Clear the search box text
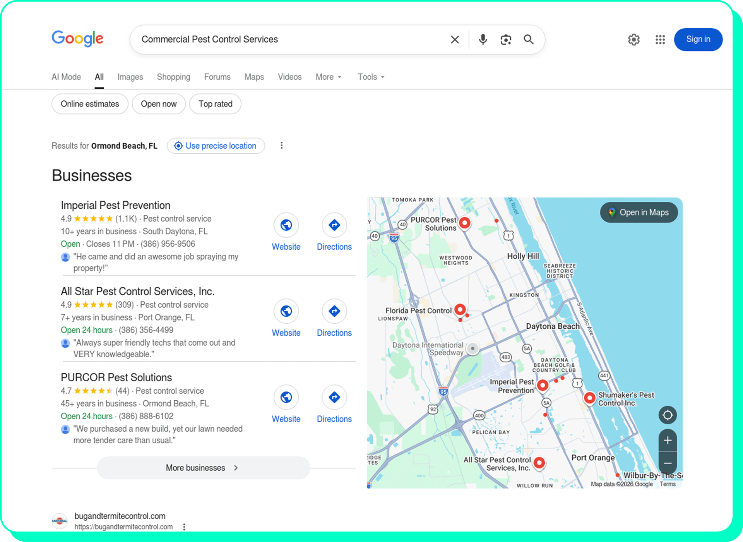The width and height of the screenshot is (743, 542). (455, 39)
